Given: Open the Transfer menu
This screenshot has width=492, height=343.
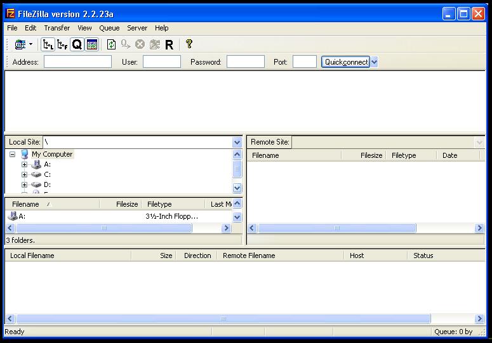Looking at the screenshot, I should pyautogui.click(x=57, y=28).
